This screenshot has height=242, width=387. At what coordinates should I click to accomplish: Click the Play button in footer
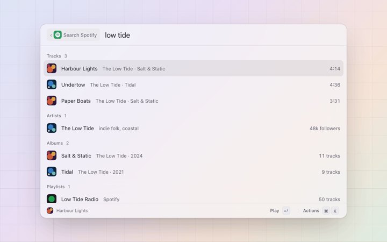[275, 211]
